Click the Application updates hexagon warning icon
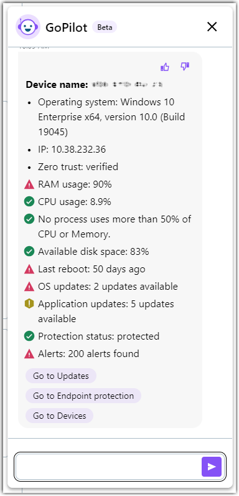 tap(29, 304)
